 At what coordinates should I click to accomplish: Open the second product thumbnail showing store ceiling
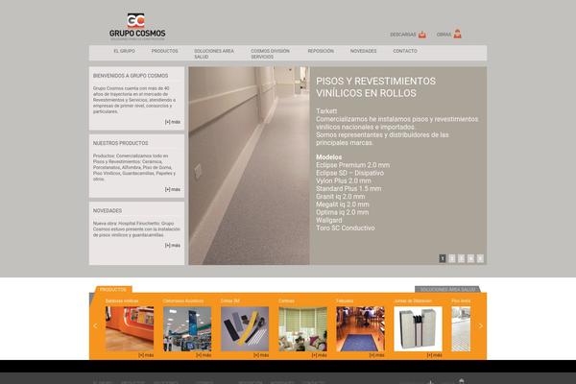click(187, 329)
